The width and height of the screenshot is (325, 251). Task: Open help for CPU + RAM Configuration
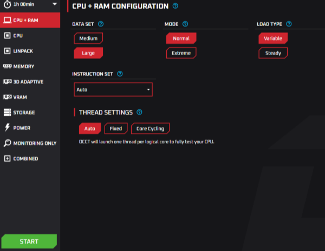pyautogui.click(x=175, y=6)
